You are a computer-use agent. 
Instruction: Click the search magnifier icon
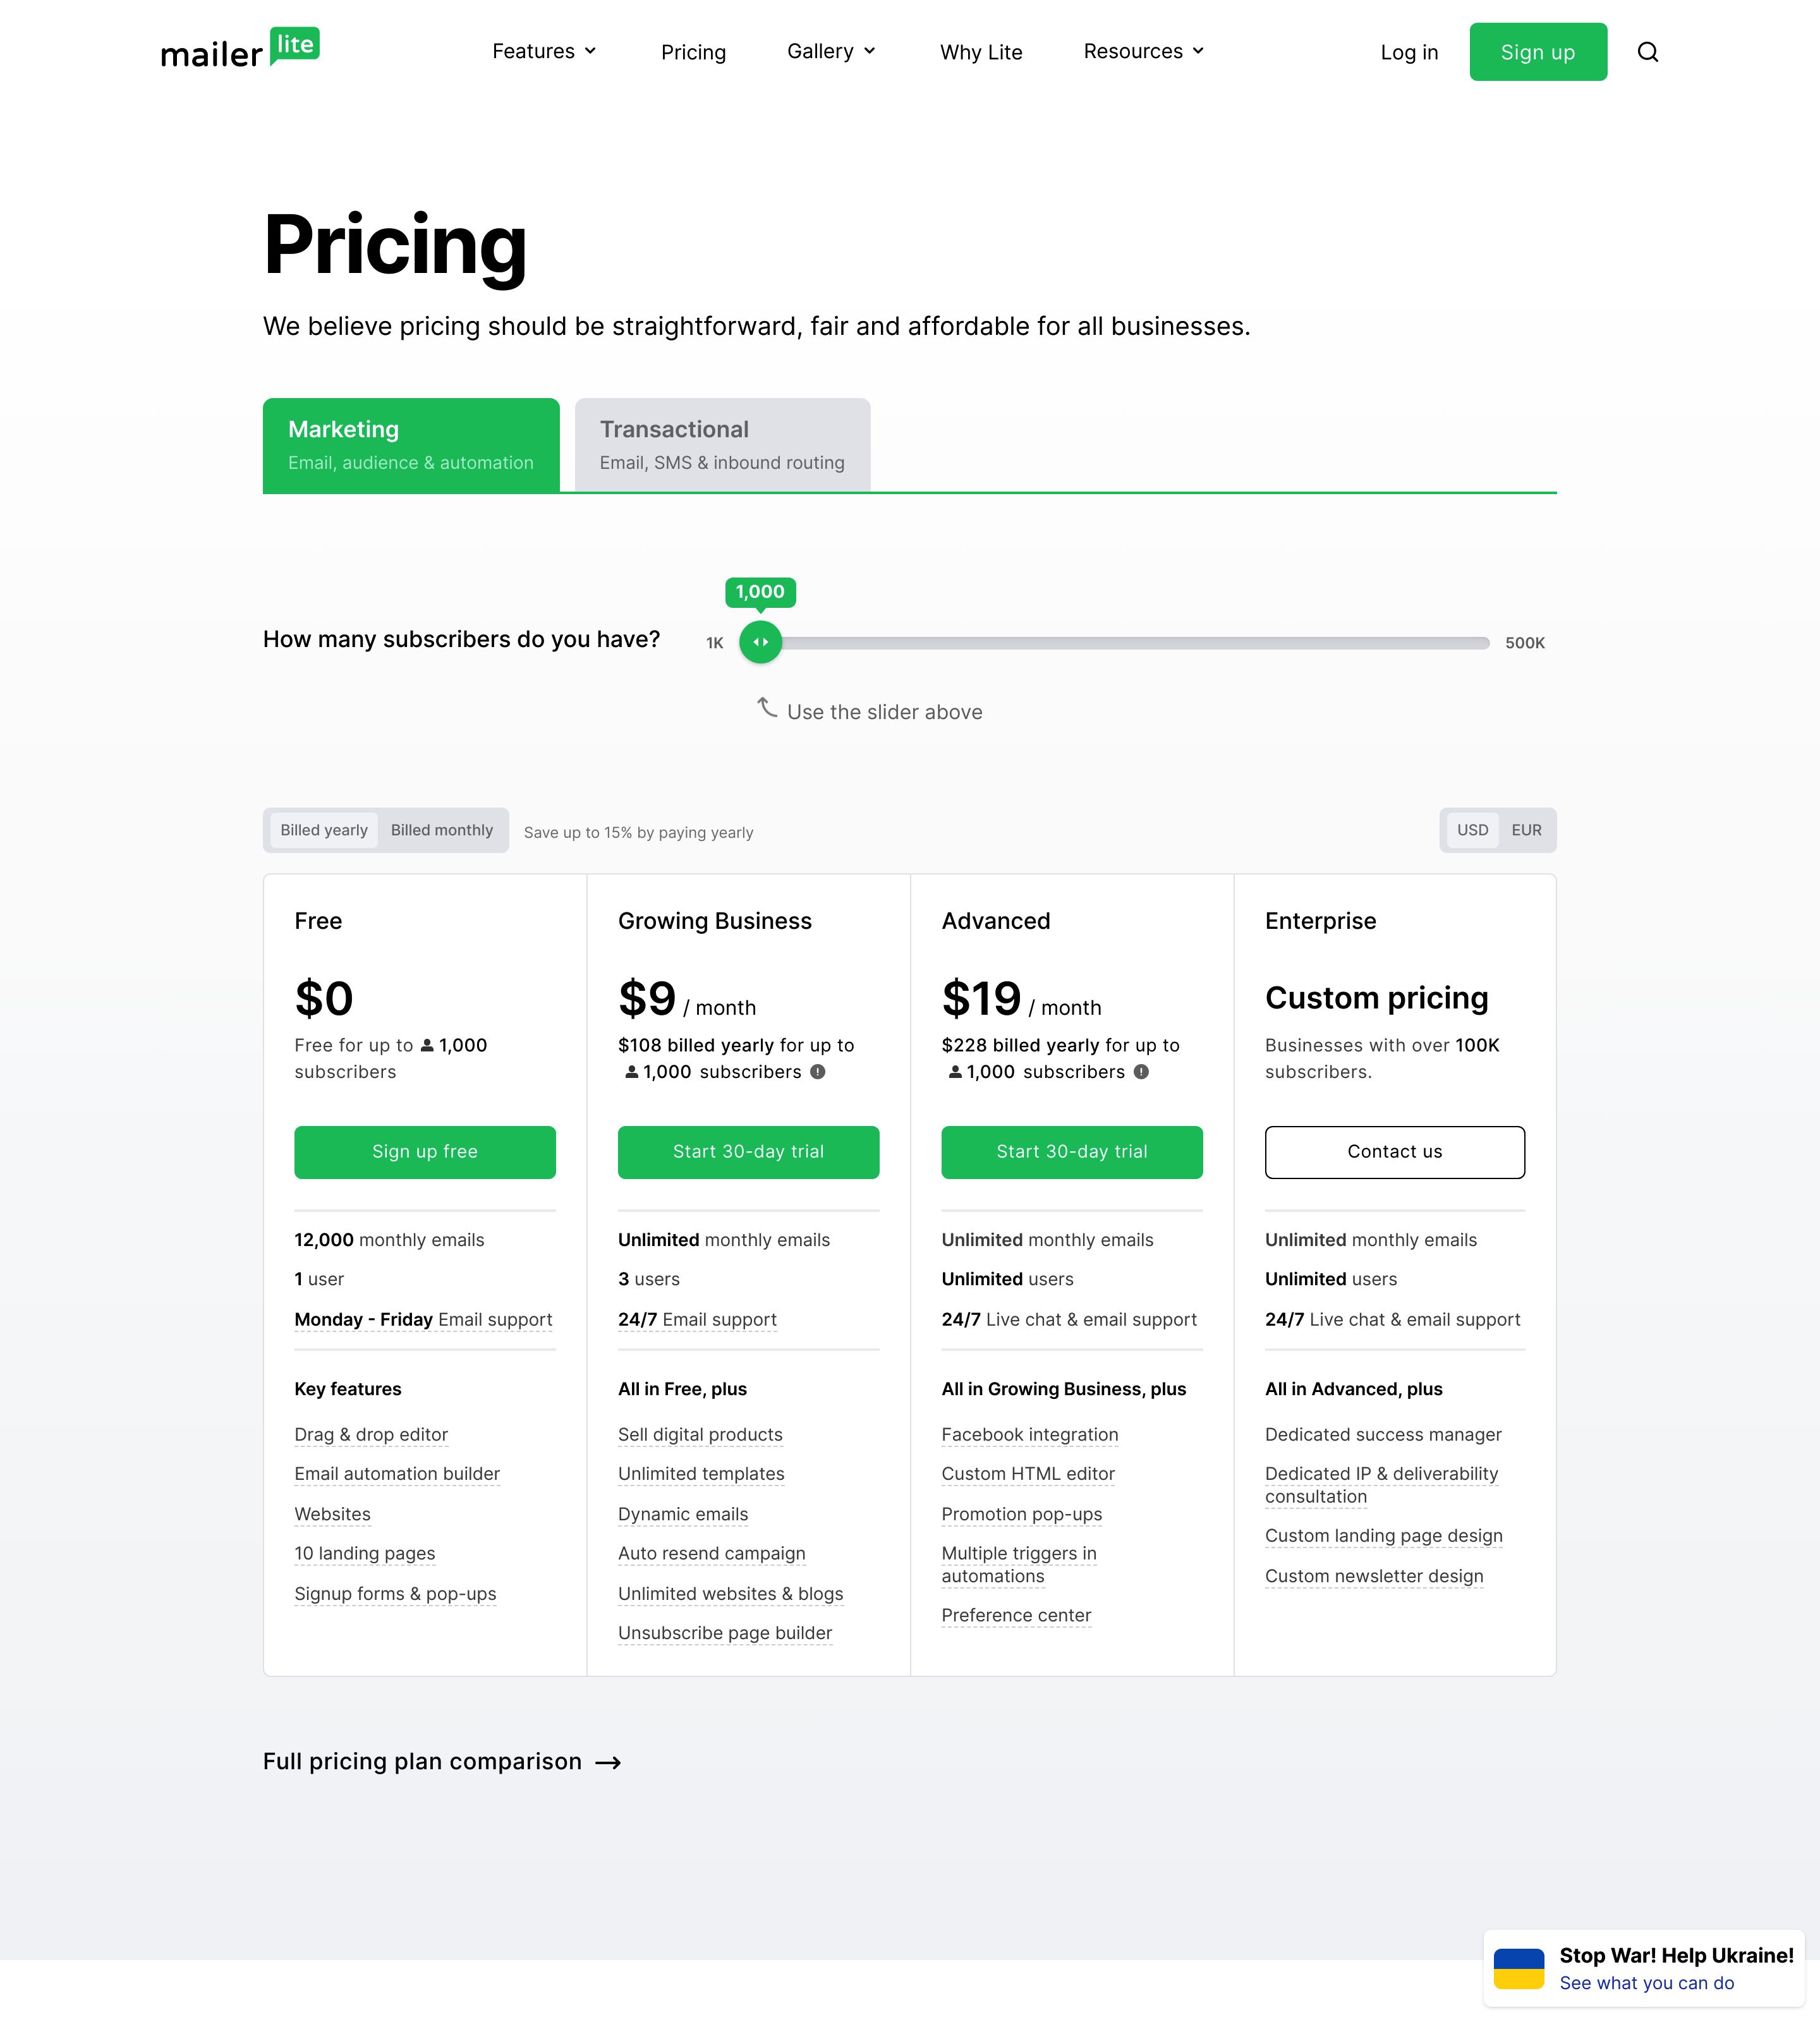pos(1647,52)
